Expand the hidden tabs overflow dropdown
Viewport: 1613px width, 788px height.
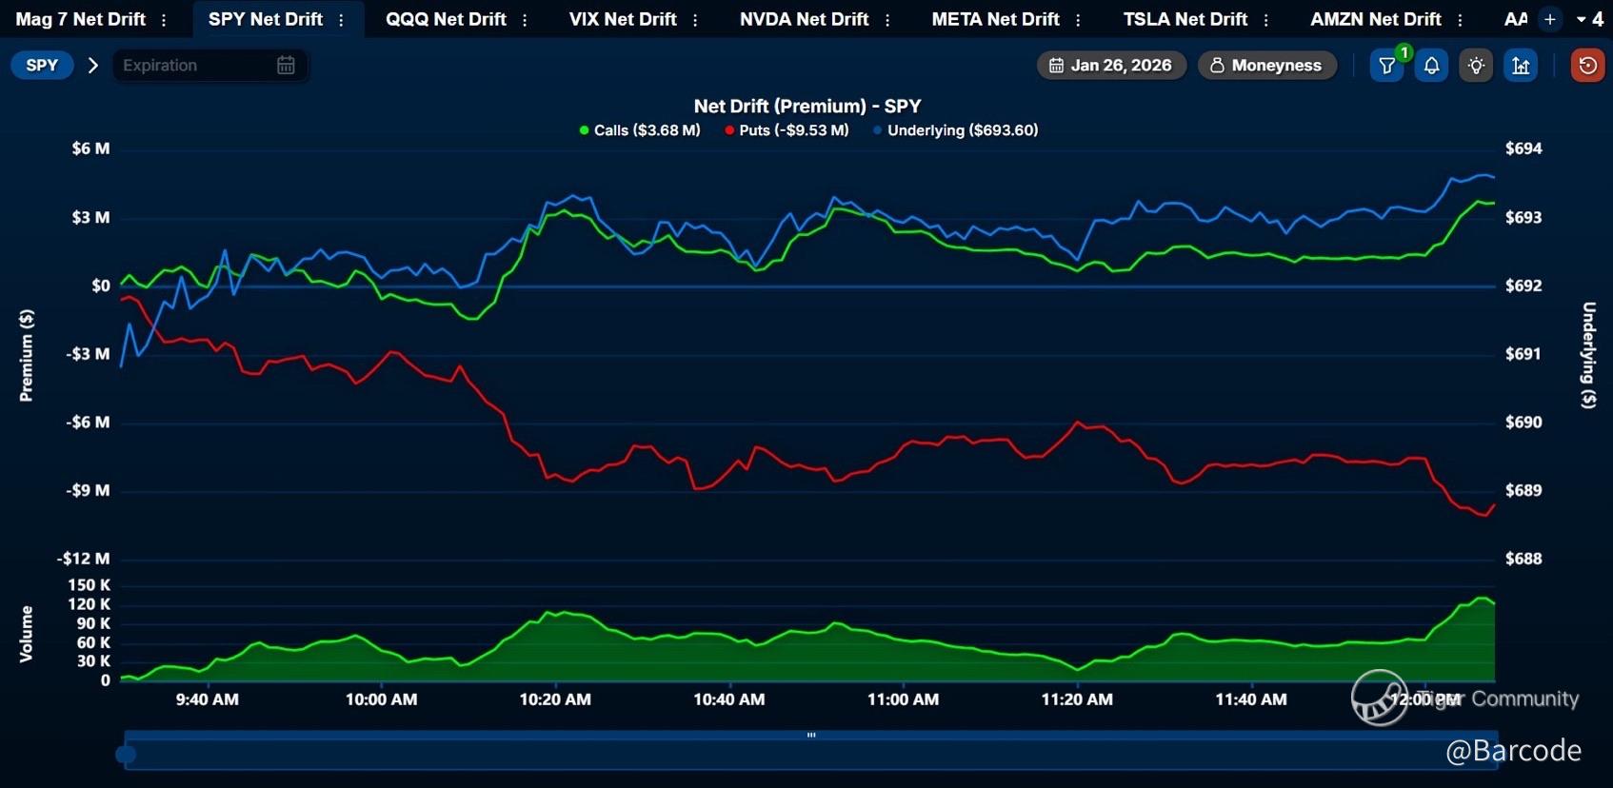1589,19
